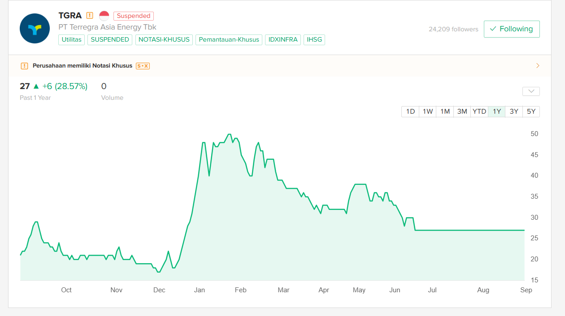Open the Pemantauan-Khusus tag
The image size is (565, 316).
tap(229, 40)
